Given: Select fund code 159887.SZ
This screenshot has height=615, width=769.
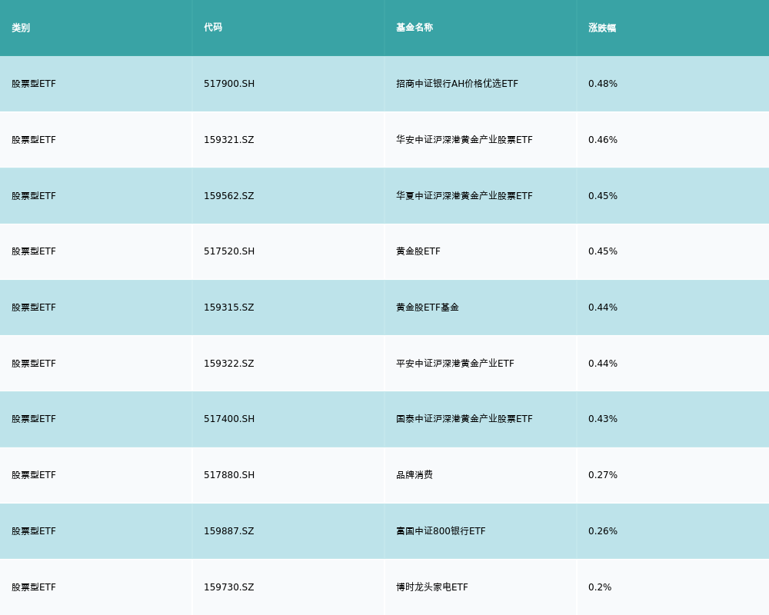Looking at the screenshot, I should click(229, 531).
